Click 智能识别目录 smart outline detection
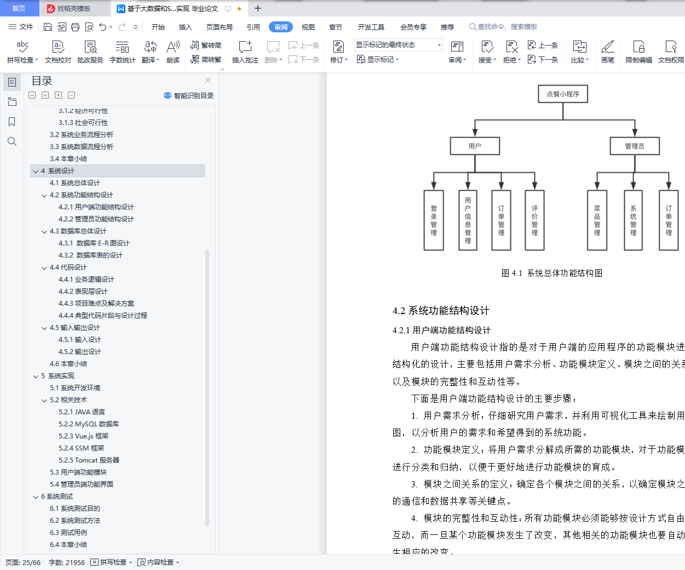The width and height of the screenshot is (685, 570). tap(188, 95)
